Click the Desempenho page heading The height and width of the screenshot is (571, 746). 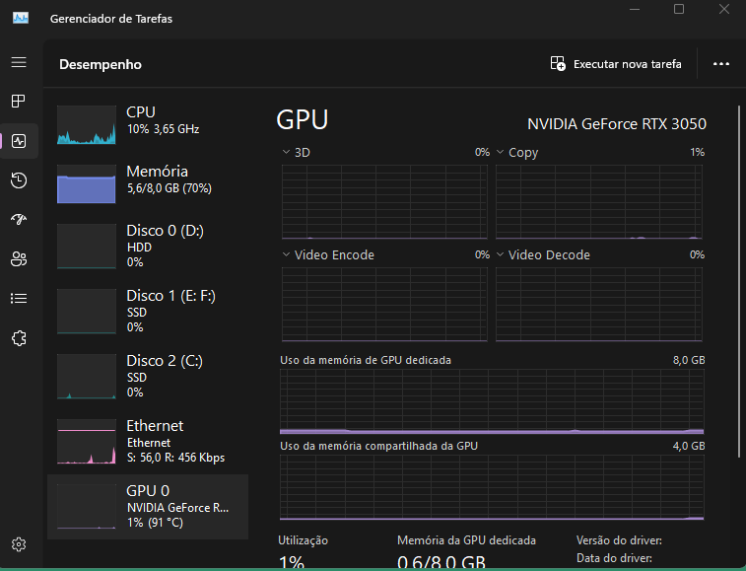click(101, 64)
